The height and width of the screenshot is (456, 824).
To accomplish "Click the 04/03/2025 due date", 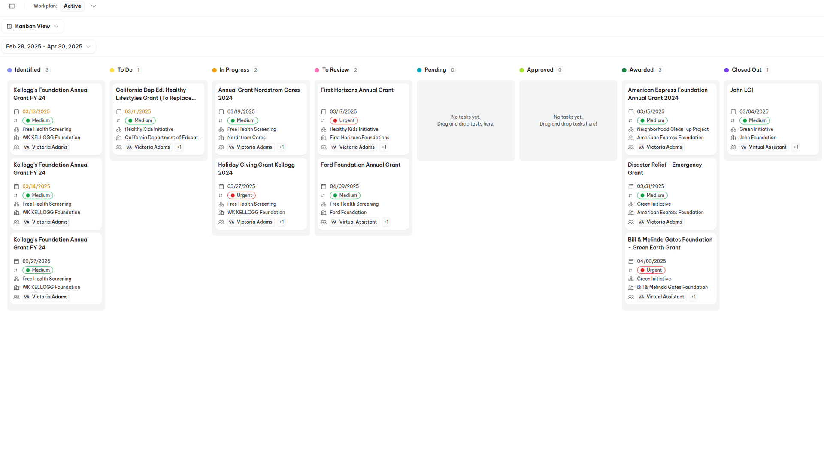I will [651, 261].
